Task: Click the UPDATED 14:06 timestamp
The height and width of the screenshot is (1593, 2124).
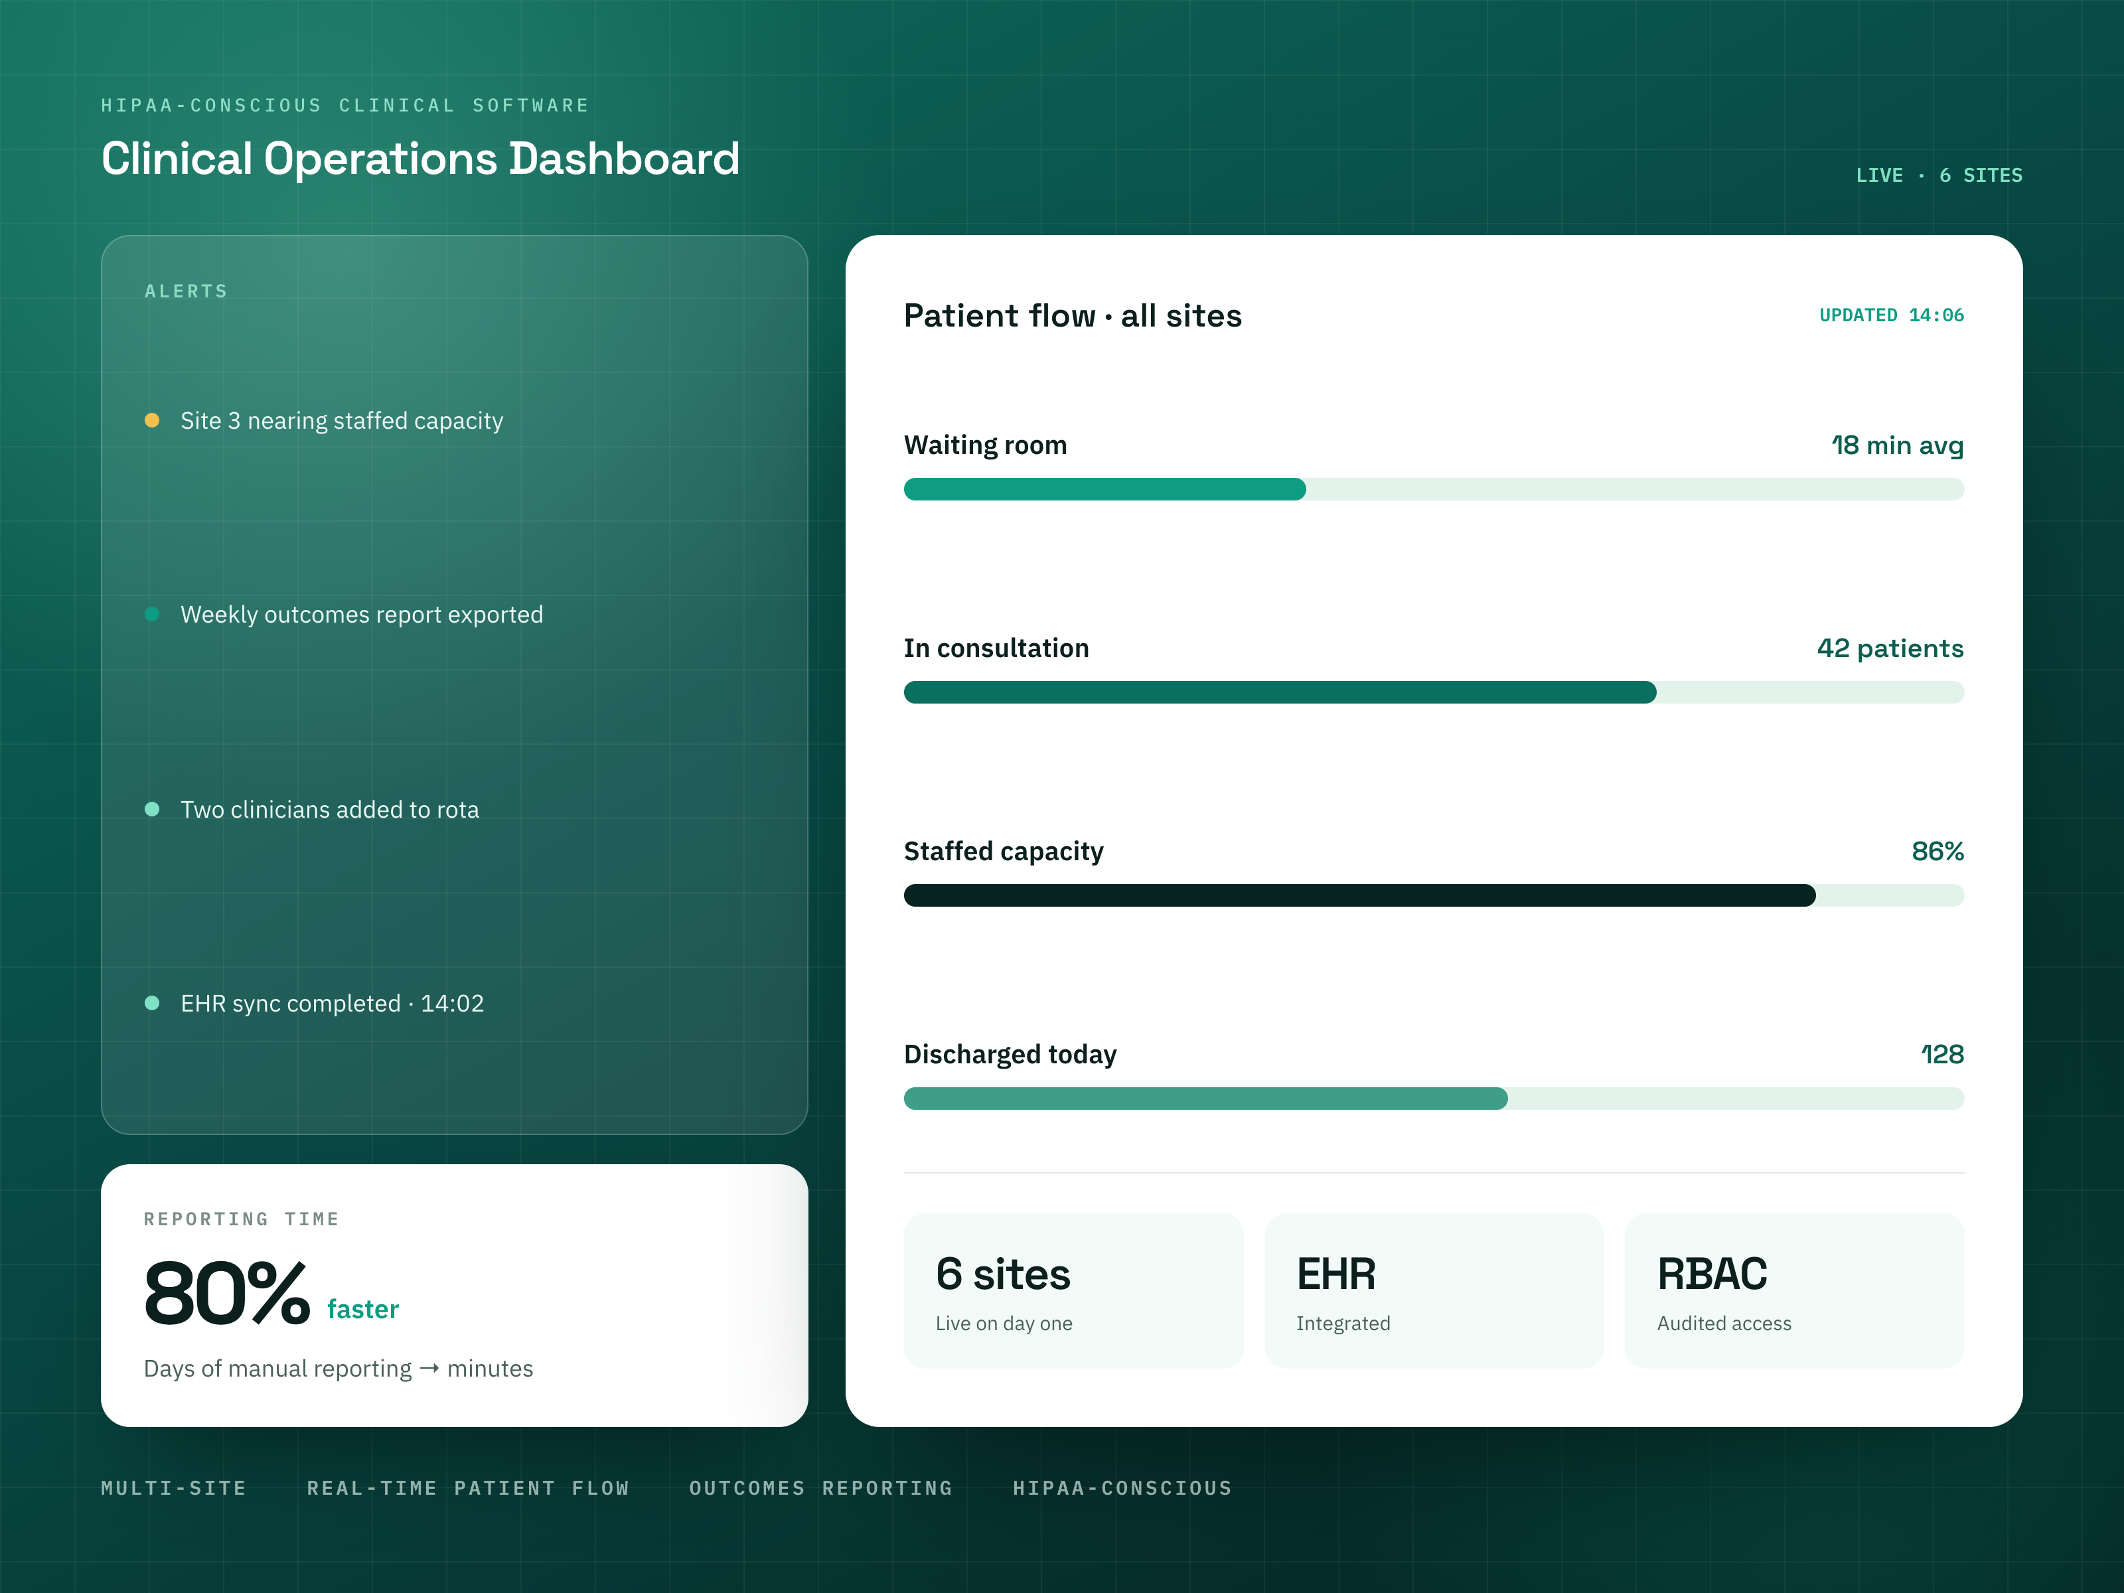Action: click(x=1892, y=315)
